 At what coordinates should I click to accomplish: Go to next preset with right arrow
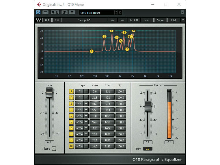122,20
